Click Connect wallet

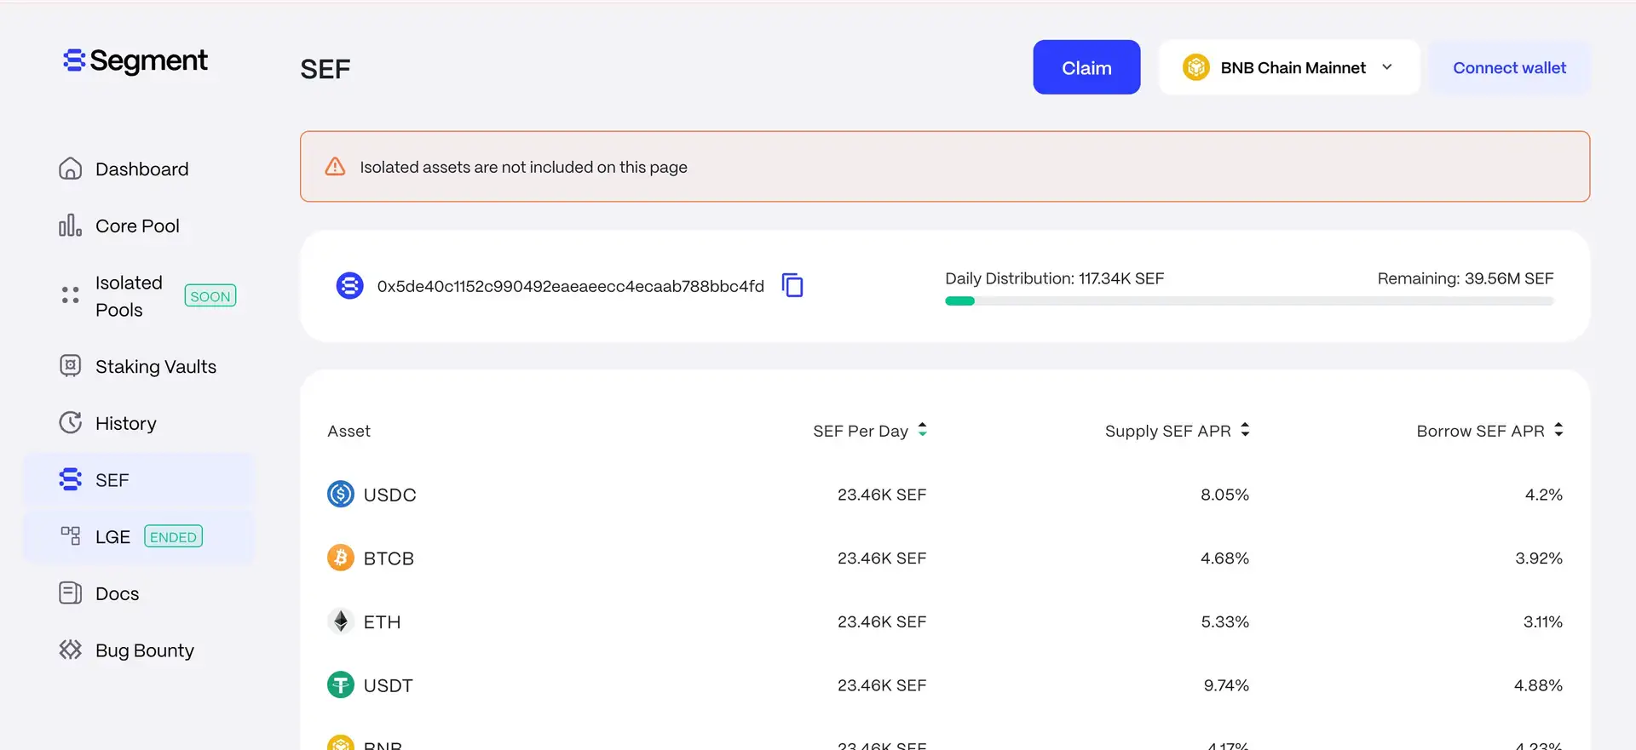(1509, 67)
